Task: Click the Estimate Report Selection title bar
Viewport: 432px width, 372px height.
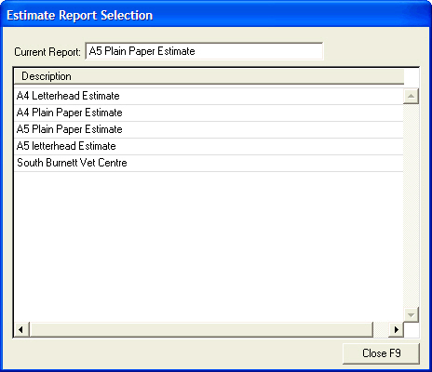Action: 216,15
